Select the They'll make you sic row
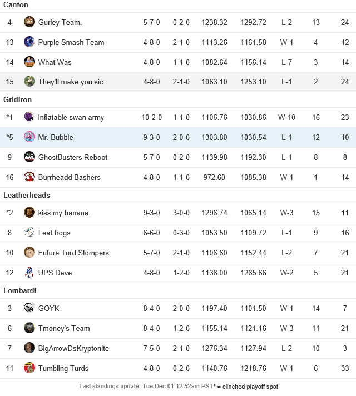Image resolution: width=356 pixels, height=396 pixels. [178, 82]
